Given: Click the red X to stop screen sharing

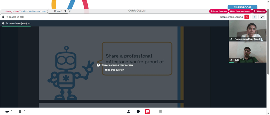Looking at the screenshot, I should click(x=247, y=17).
